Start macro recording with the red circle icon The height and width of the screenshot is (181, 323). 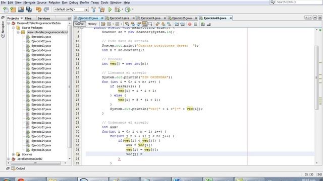[x=190, y=24]
